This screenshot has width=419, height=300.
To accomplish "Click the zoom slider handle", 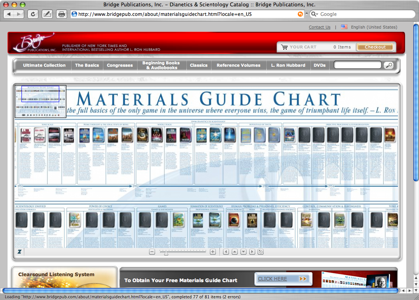I will pos(166,253).
